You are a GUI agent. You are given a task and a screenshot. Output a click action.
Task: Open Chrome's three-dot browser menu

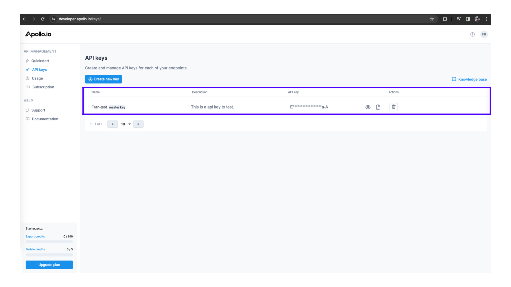487,19
